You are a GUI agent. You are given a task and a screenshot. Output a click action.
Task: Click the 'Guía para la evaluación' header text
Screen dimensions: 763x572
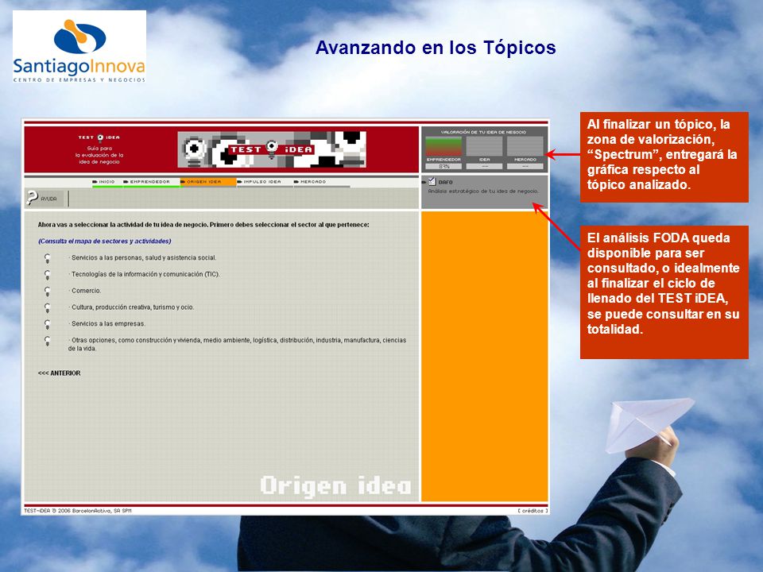tap(99, 155)
